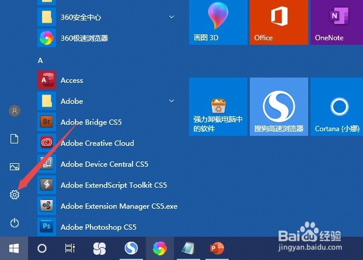Click the Adobe folder icon
Viewport: 363px width, 260px height.
[47, 101]
